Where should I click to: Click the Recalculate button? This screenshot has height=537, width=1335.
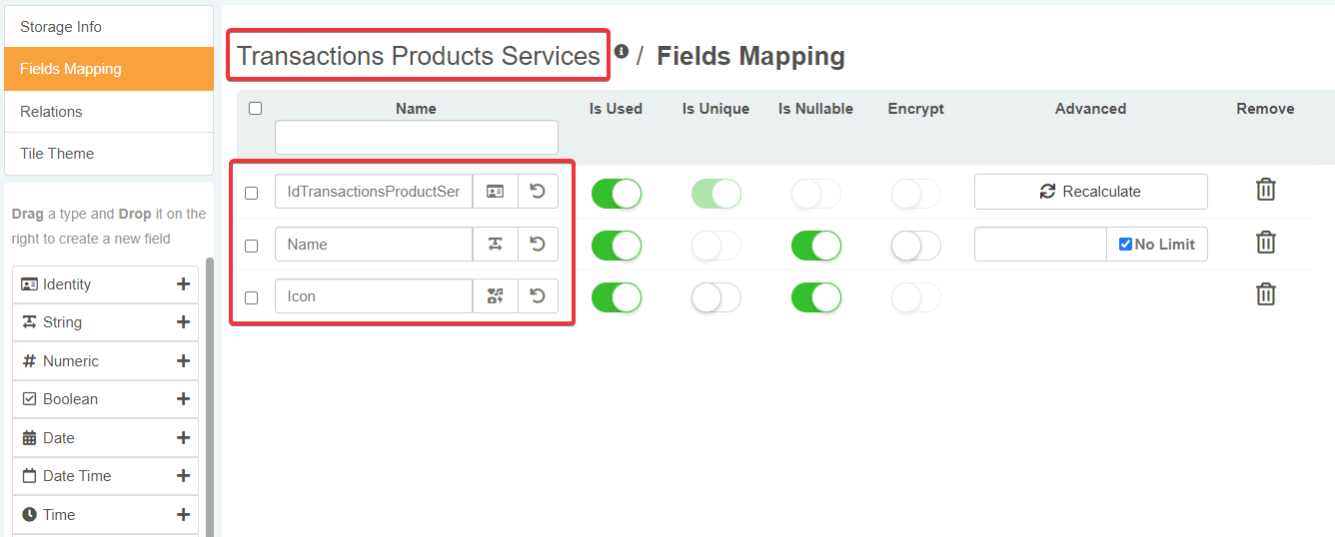pyautogui.click(x=1090, y=192)
